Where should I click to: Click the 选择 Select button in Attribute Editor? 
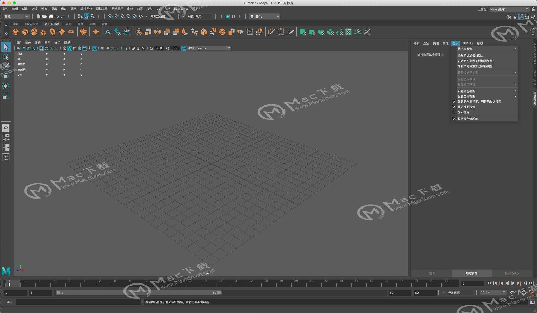431,273
